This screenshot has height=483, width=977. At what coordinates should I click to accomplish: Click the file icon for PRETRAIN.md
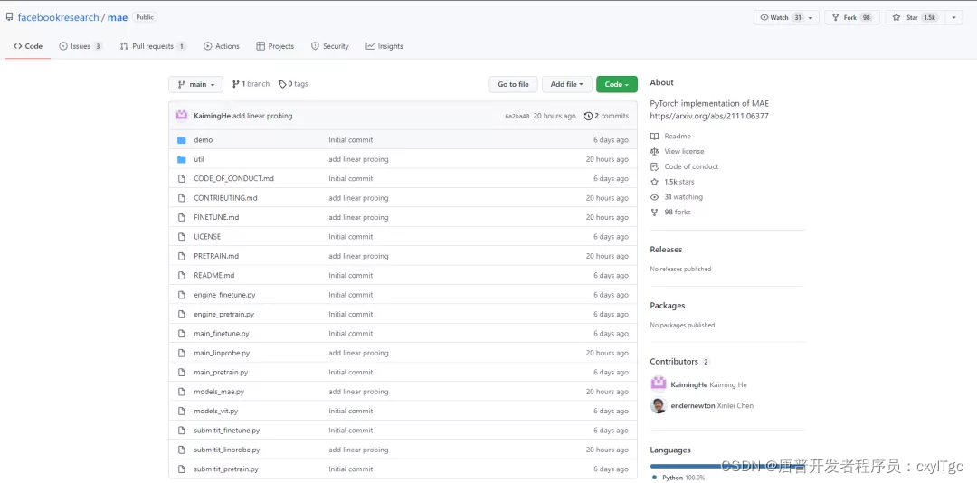181,256
